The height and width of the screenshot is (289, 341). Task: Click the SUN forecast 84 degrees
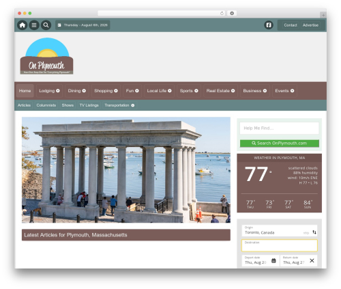coord(308,204)
